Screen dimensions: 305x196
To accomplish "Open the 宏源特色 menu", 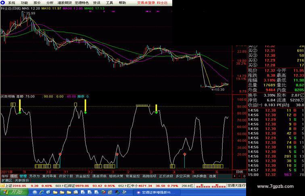I will 81,3.
